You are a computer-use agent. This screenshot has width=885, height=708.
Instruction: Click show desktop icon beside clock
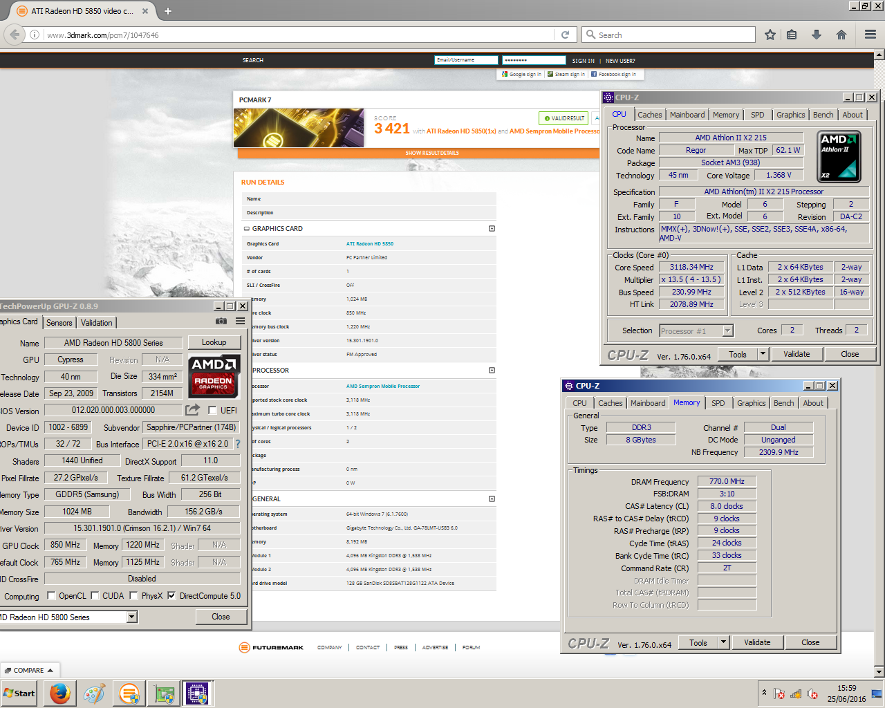coord(877,693)
